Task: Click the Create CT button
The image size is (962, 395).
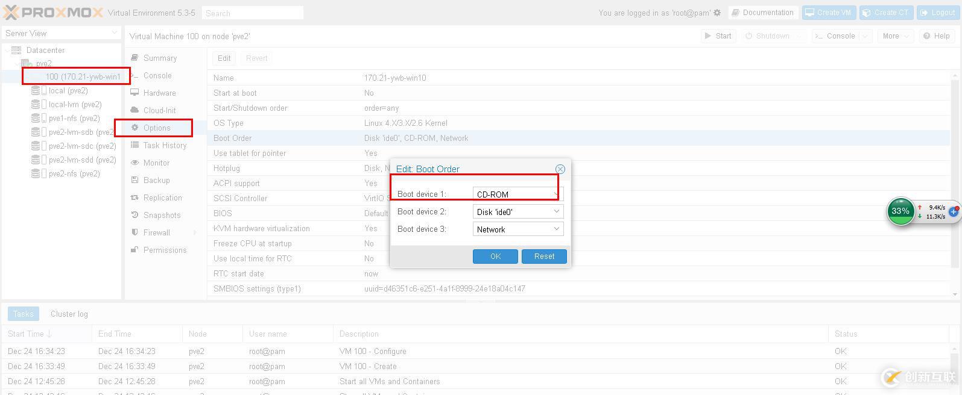Action: click(885, 13)
